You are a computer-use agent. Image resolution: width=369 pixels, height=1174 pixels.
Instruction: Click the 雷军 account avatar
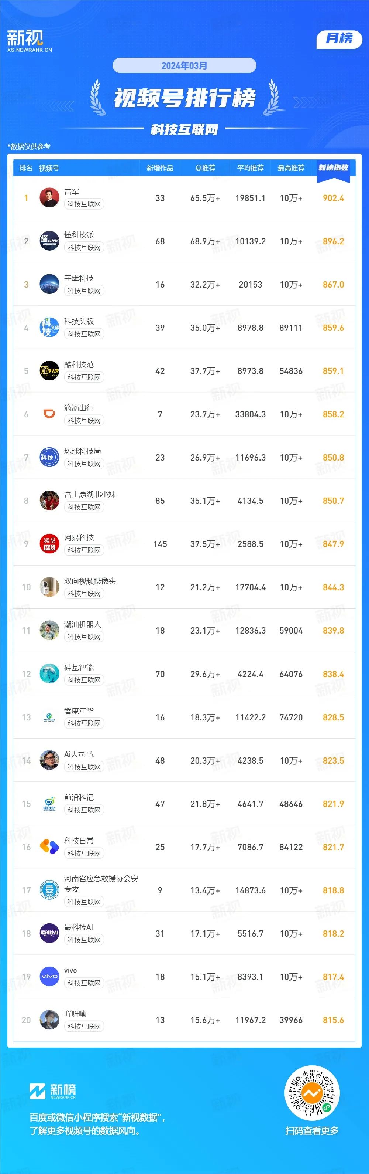tap(49, 198)
